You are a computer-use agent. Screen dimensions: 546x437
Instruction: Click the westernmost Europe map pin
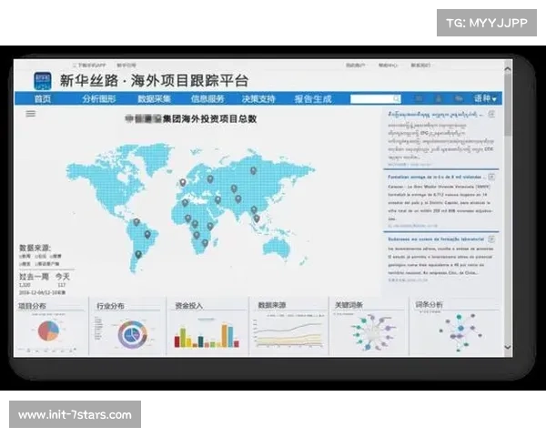pyautogui.click(x=183, y=183)
